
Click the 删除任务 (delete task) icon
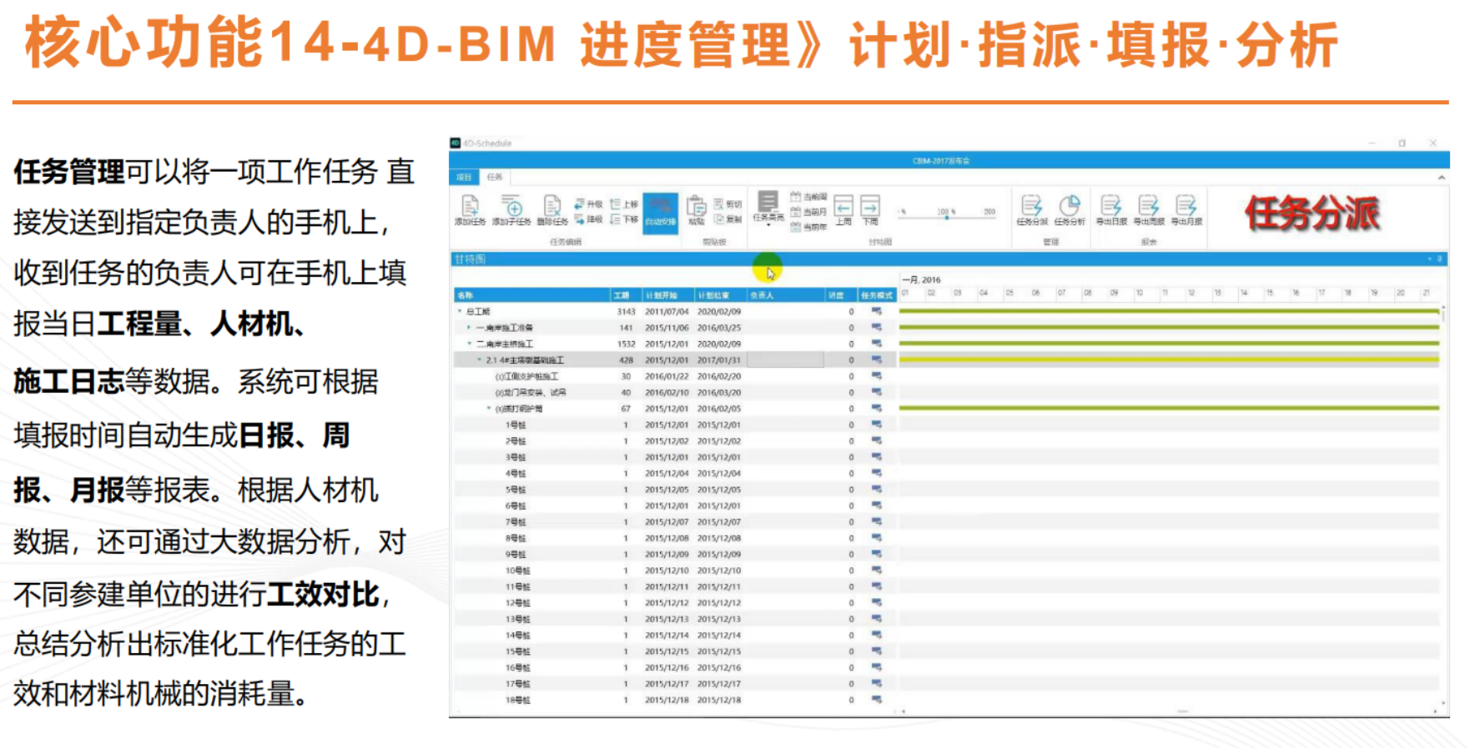(551, 207)
